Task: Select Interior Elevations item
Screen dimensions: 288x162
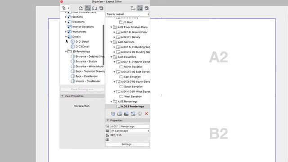Action: 83,27
